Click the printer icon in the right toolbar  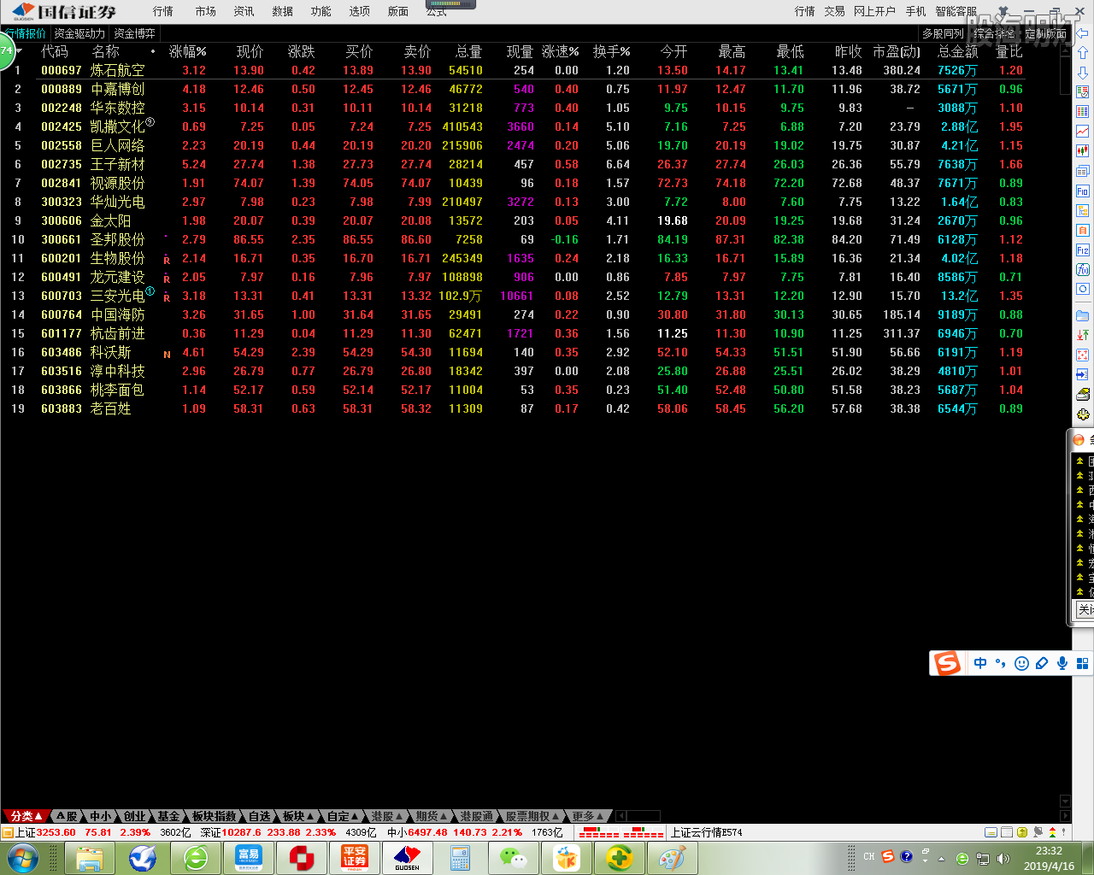coord(1082,394)
